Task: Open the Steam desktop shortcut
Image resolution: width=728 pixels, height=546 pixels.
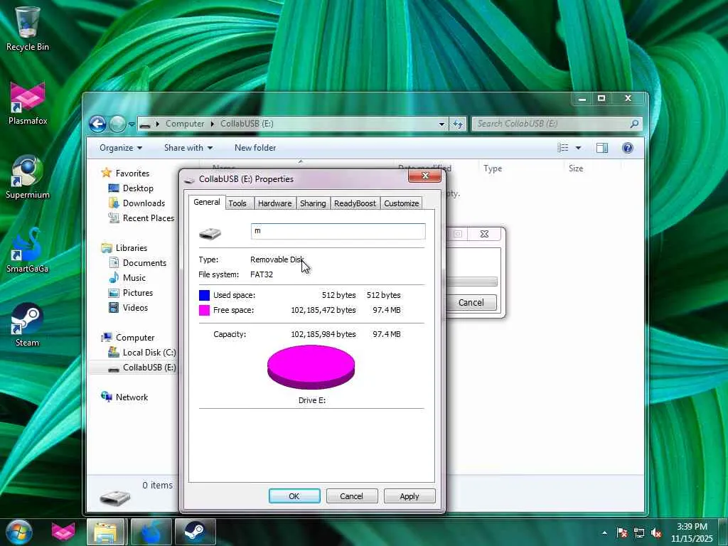Action: coord(28,325)
